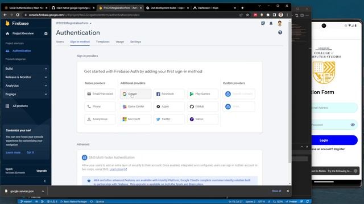This screenshot has height=204, width=364.
Task: Tap the Password field in emulator
Action: [x=334, y=125]
